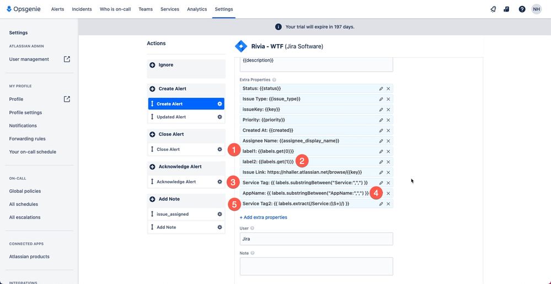The height and width of the screenshot is (284, 551).
Task: Remove the label2 extra property
Action: click(388, 162)
